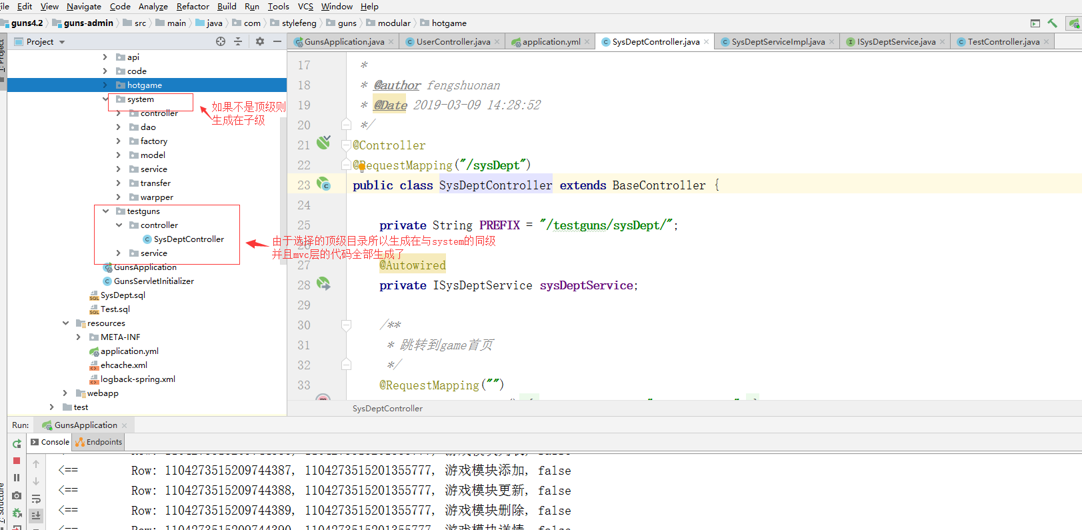Click the intention lightbulb on line 22
This screenshot has width=1082, height=530.
[x=362, y=167]
